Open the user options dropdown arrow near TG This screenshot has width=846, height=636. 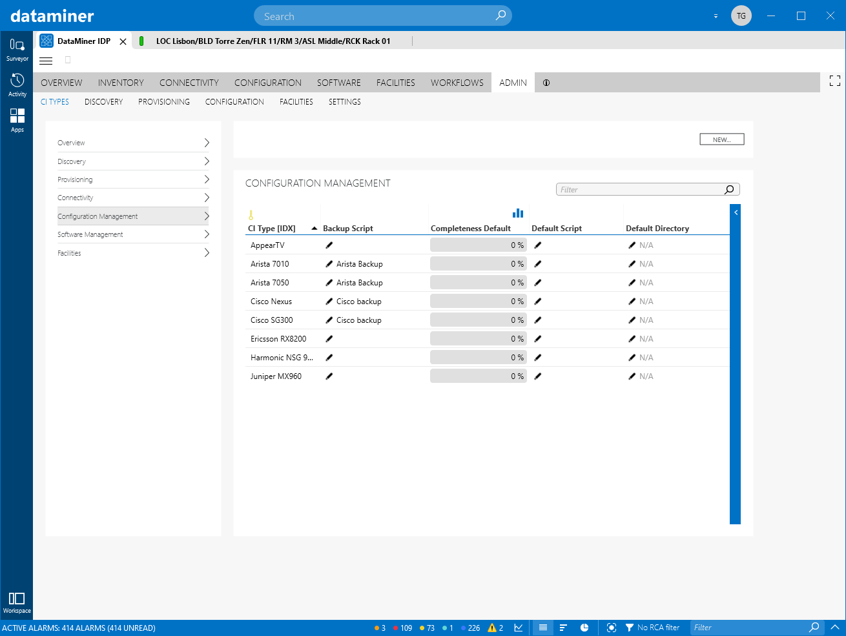point(716,16)
